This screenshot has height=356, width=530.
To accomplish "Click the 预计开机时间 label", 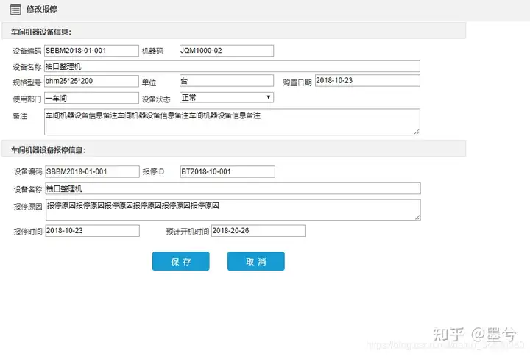I will click(x=187, y=232).
